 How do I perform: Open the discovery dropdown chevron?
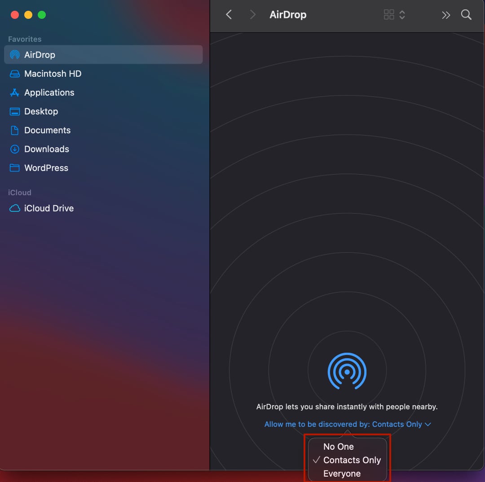tap(428, 424)
